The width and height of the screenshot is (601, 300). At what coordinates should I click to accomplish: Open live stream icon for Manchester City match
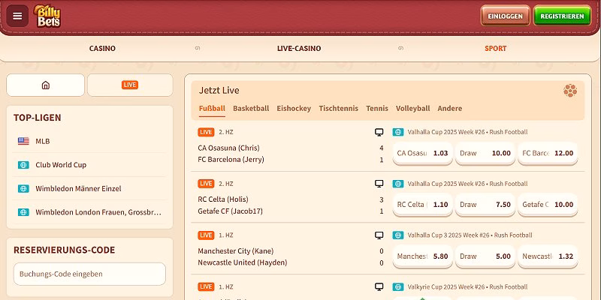[379, 235]
